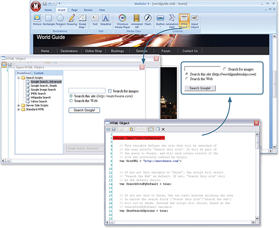Choose the Drawing tool
Screen dimensions: 279x228
pyautogui.click(x=72, y=20)
